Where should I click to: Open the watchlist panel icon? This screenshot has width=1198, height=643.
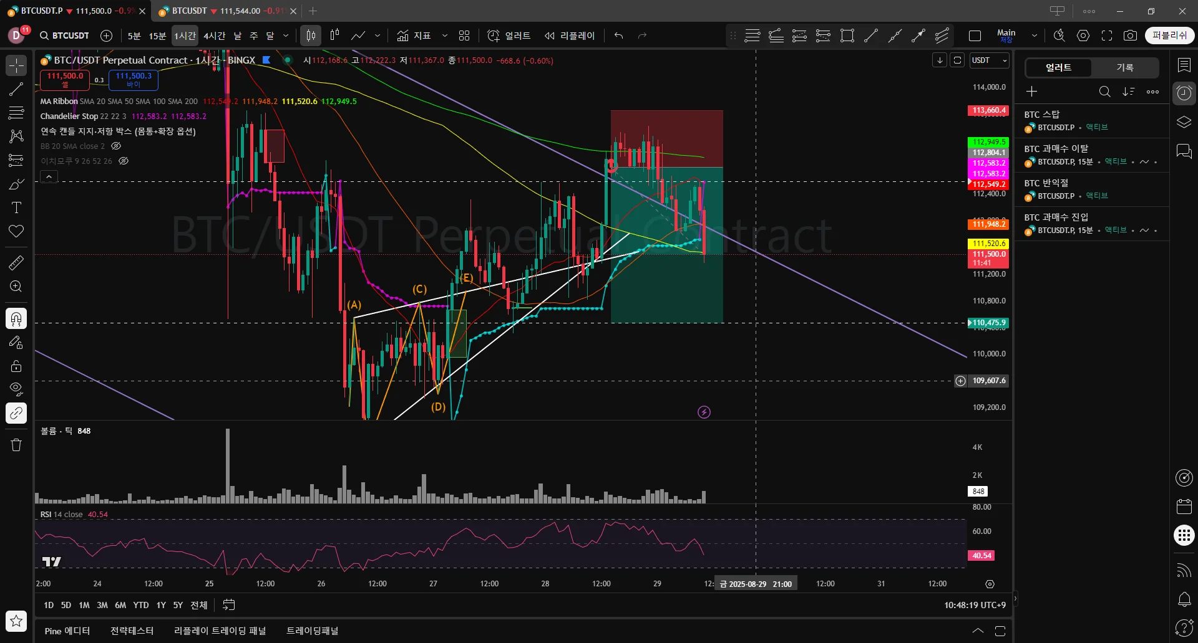click(1184, 65)
